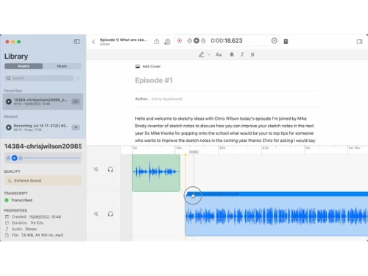Image resolution: width=368 pixels, height=276 pixels.
Task: Open the Aa text style menu
Action: pos(219,54)
